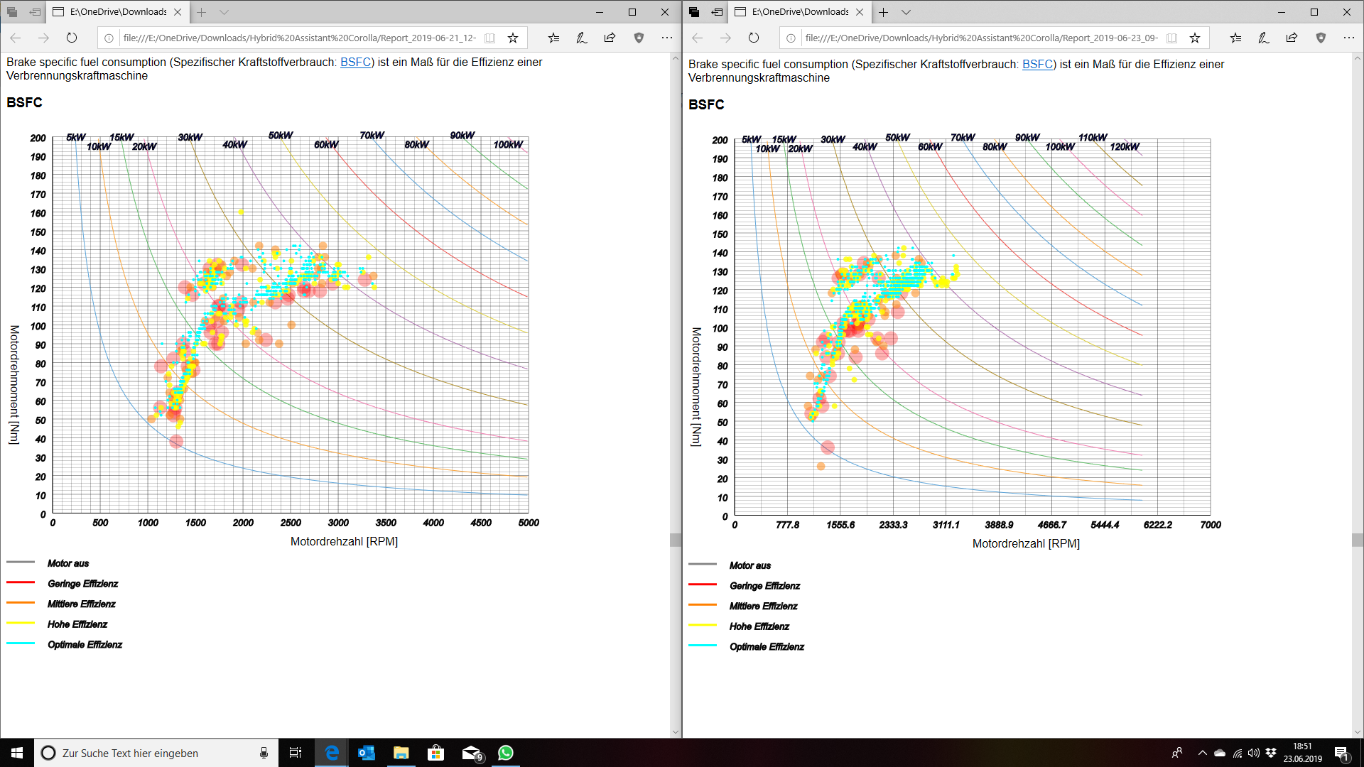Viewport: 1364px width, 767px height.
Task: Open BSFC link in left page
Action: pyautogui.click(x=355, y=62)
